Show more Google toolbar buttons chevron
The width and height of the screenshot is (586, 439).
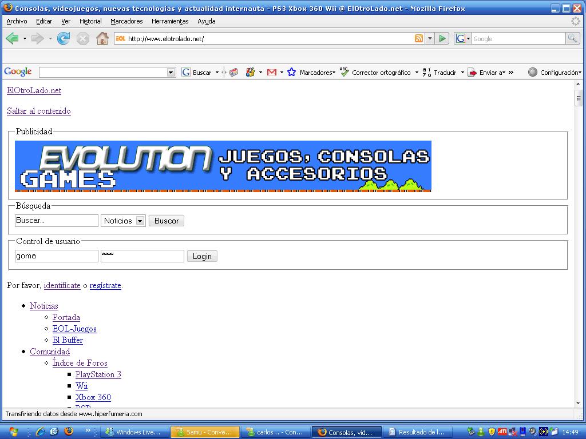coord(511,73)
